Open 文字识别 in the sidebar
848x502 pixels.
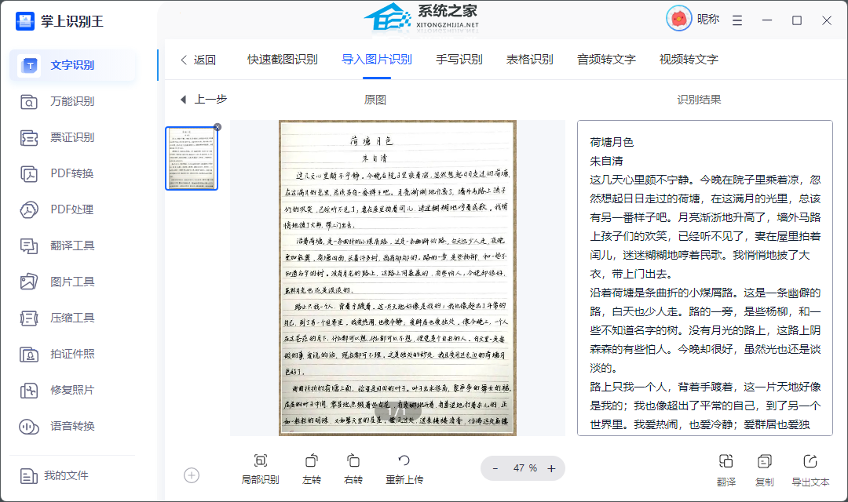[x=72, y=65]
